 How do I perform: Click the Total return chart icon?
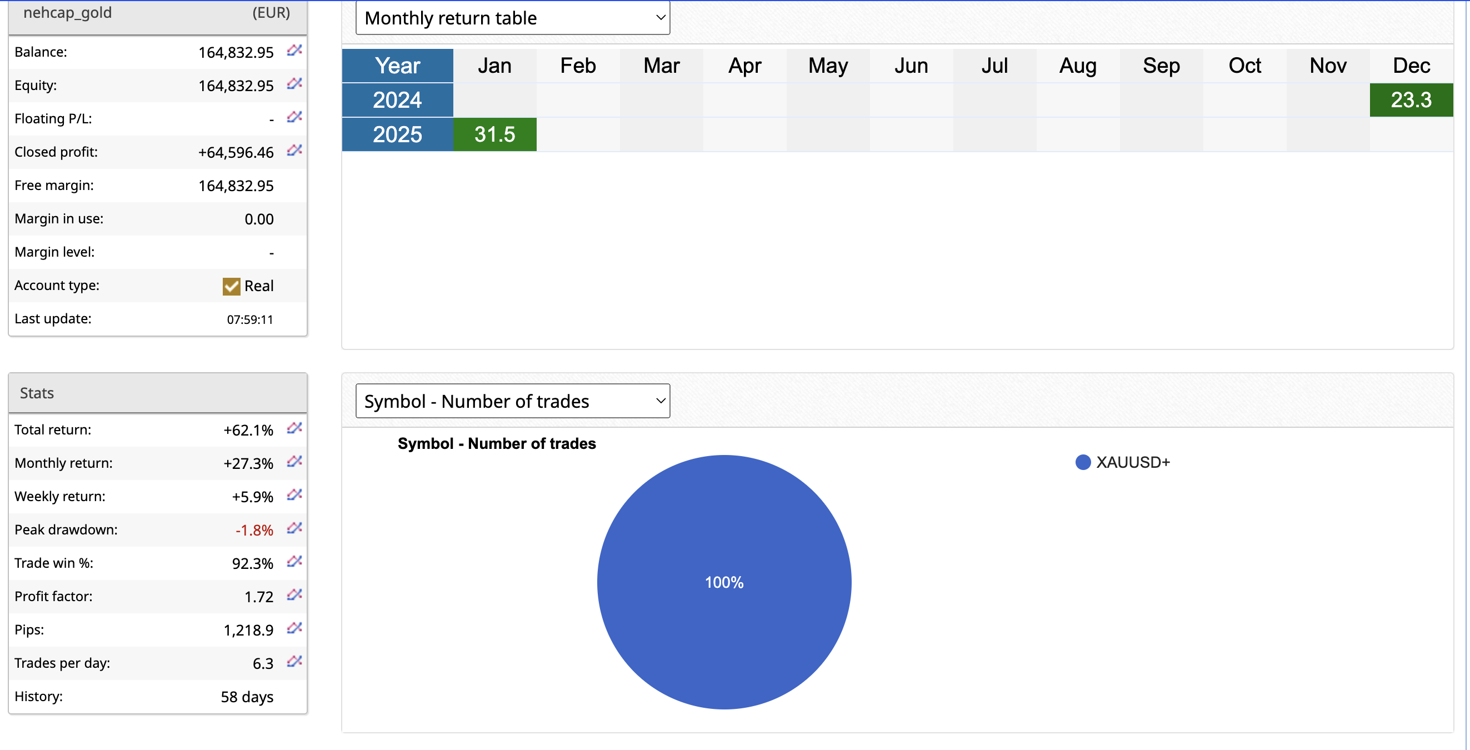coord(294,429)
